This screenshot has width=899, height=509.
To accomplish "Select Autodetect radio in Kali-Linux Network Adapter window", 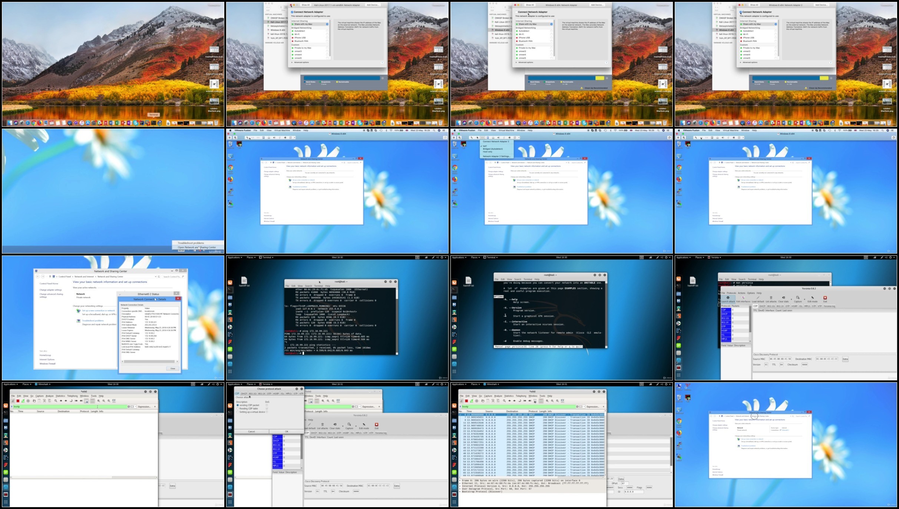I will pyautogui.click(x=327, y=31).
